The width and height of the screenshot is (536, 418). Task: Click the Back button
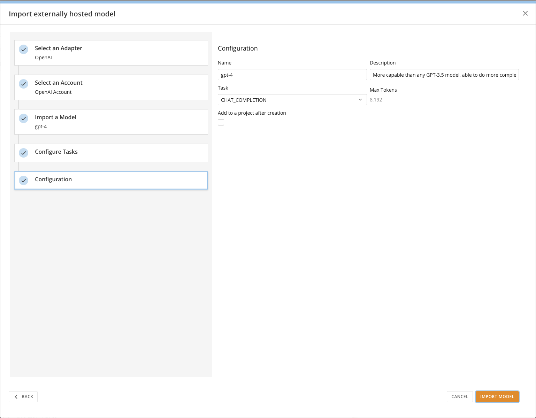[x=23, y=397]
